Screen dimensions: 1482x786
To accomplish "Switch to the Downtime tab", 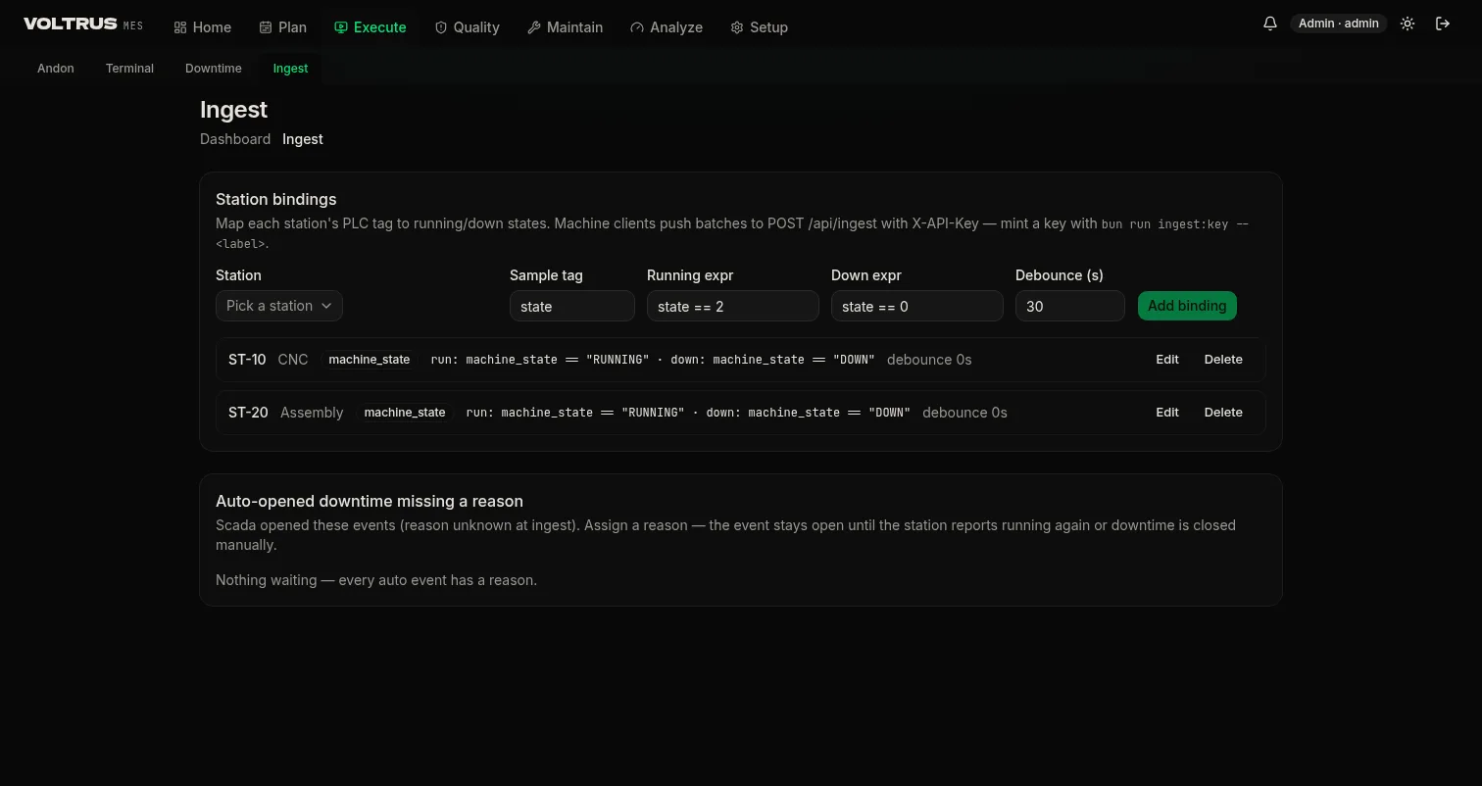I will coord(213,68).
